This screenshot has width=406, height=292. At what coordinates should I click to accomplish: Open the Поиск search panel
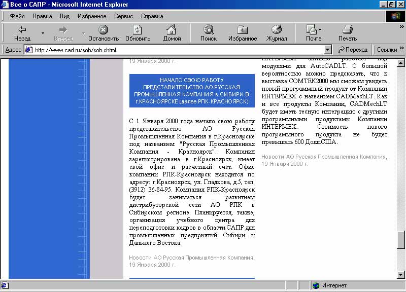click(209, 33)
